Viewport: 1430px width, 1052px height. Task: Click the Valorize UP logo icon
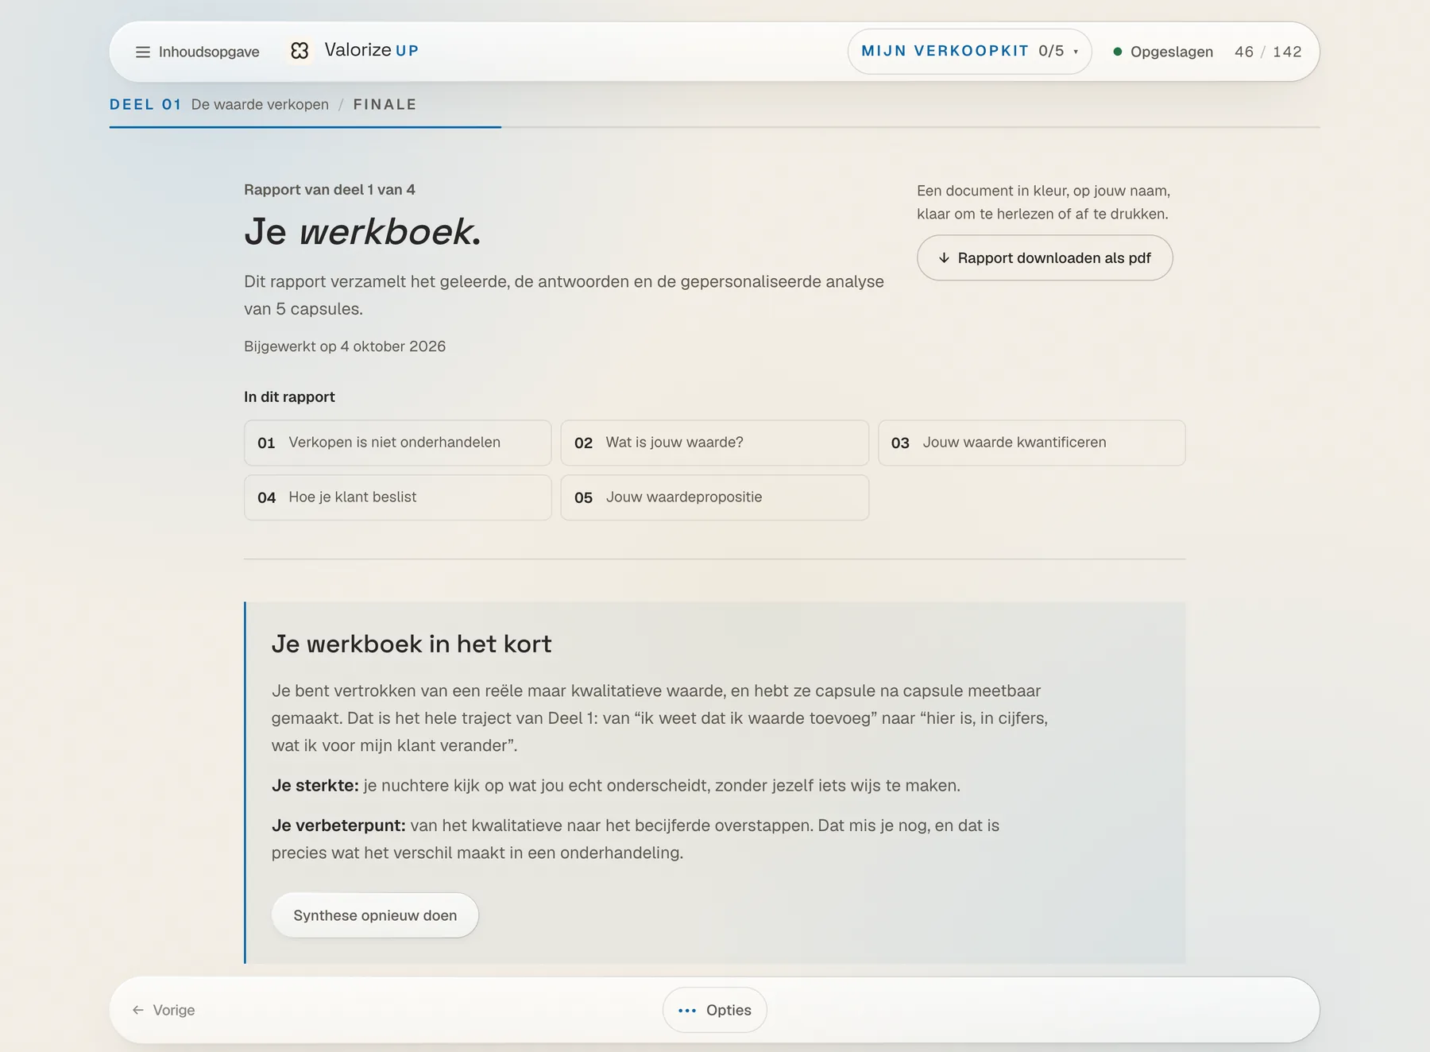[x=300, y=51]
